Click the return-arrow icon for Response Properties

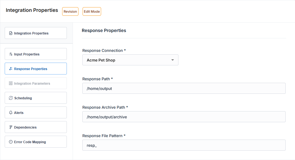(x=11, y=69)
